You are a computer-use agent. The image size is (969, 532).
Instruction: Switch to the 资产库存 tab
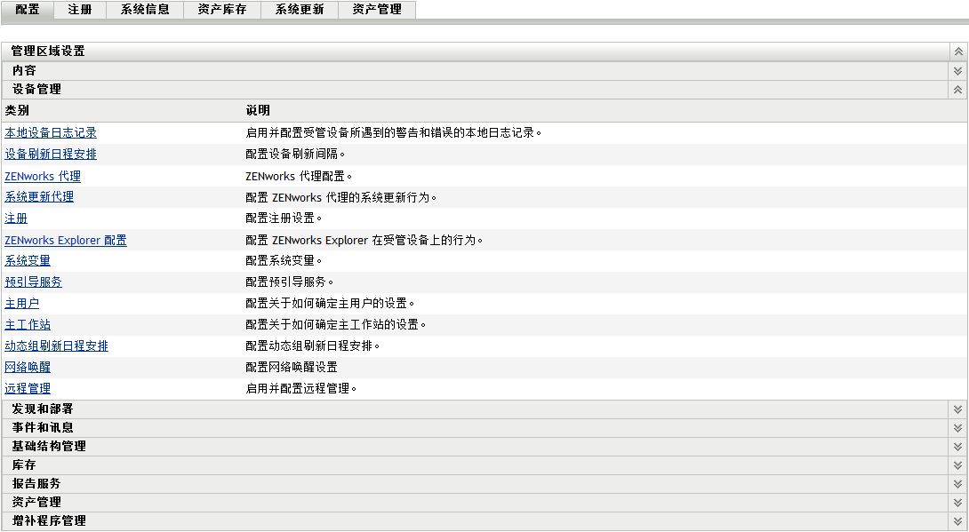point(221,10)
